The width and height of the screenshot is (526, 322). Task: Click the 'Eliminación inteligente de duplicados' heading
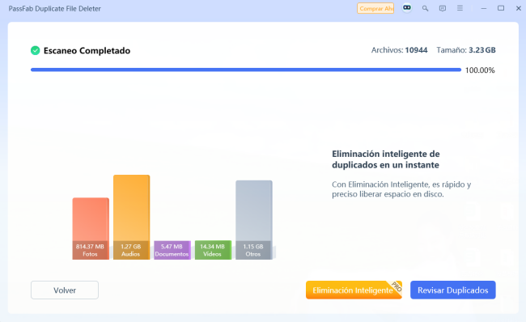(x=386, y=159)
